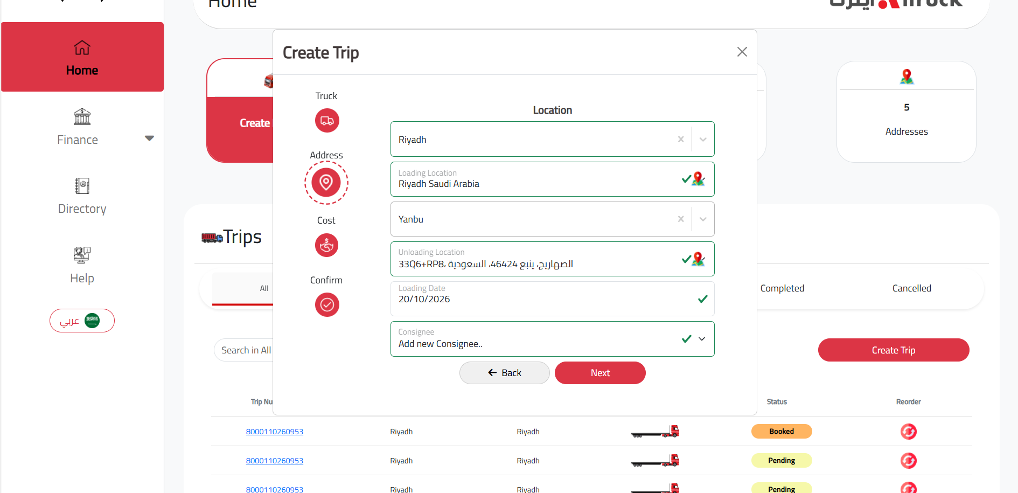Open Directory from the sidebar
Image resolution: width=1018 pixels, height=493 pixels.
(82, 196)
